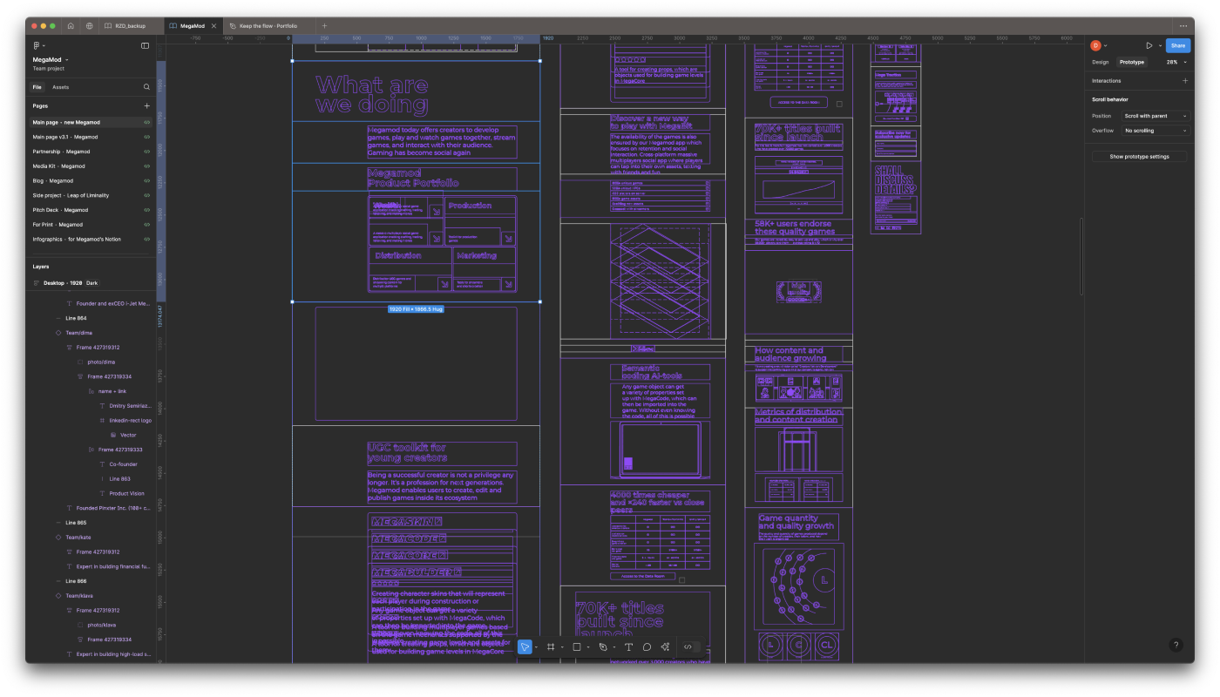The width and height of the screenshot is (1220, 697).
Task: Add a new page with plus icon
Action: 146,105
